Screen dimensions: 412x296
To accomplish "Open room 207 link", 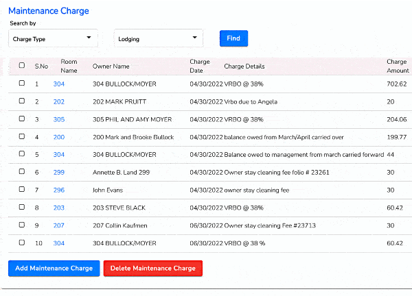I will click(59, 225).
